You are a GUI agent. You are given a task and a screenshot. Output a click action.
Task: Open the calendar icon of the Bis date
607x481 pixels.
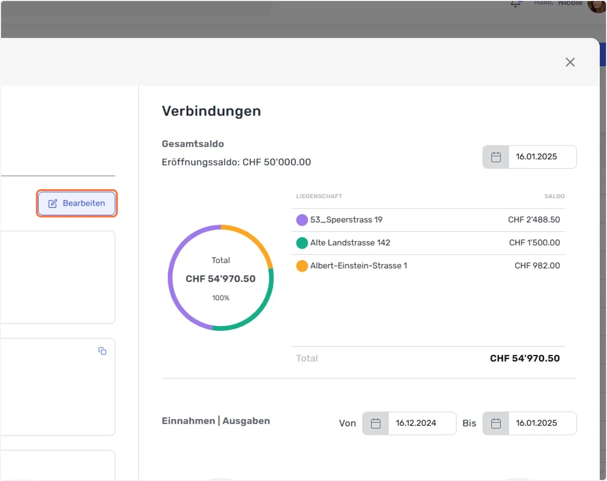coord(496,423)
